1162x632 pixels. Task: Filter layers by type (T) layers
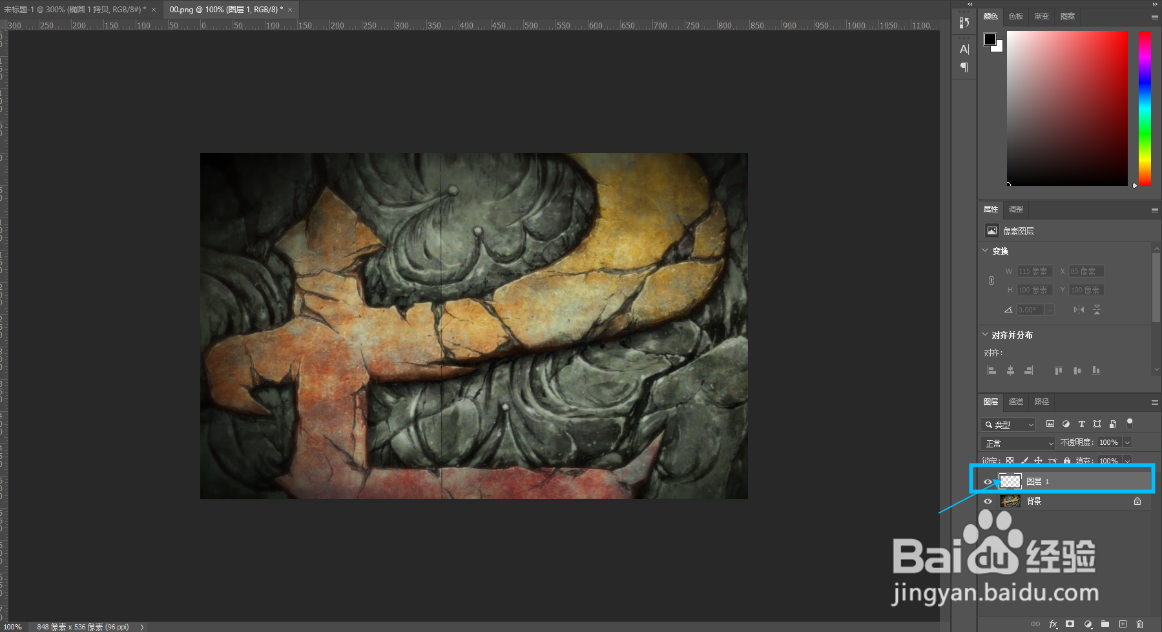[1081, 424]
